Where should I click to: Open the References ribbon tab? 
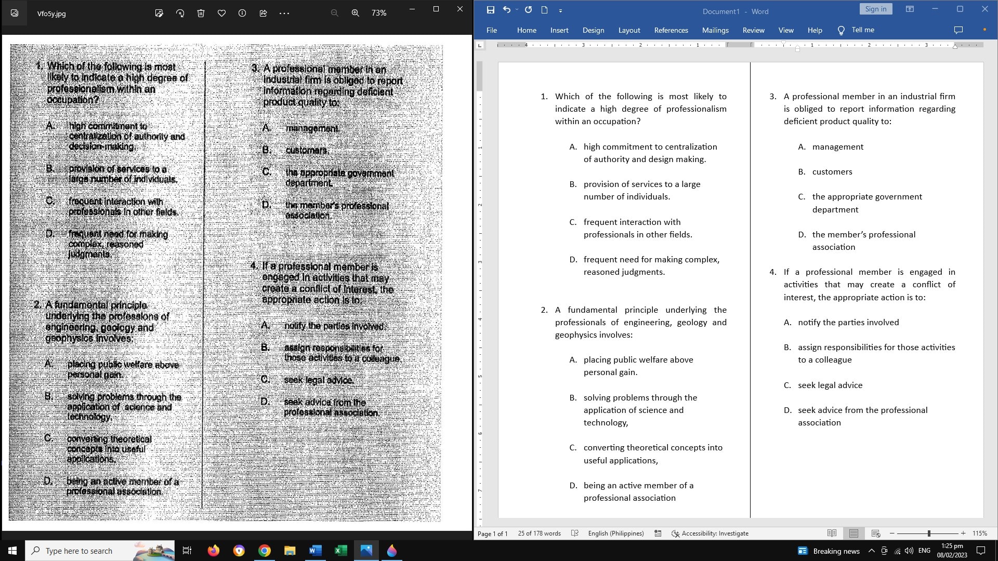(671, 30)
